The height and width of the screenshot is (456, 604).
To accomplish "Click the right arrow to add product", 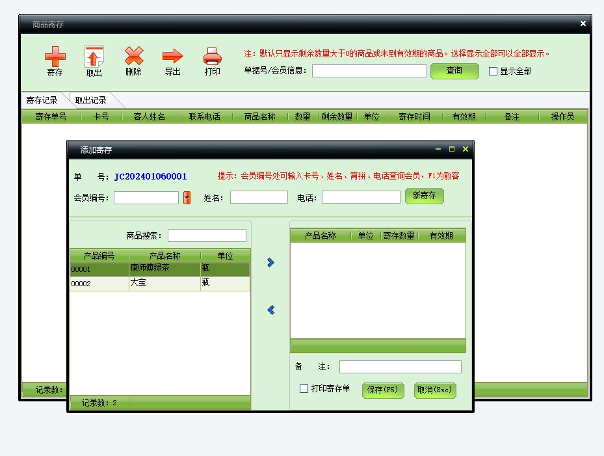I will [270, 262].
